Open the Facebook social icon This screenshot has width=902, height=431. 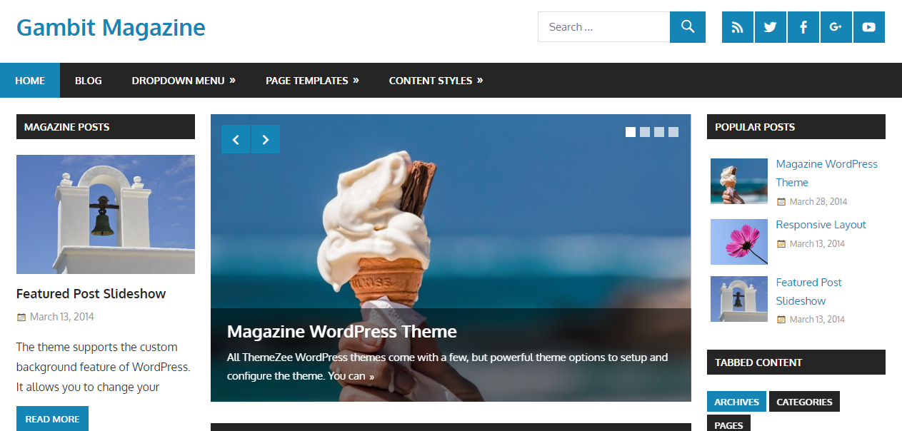click(803, 27)
